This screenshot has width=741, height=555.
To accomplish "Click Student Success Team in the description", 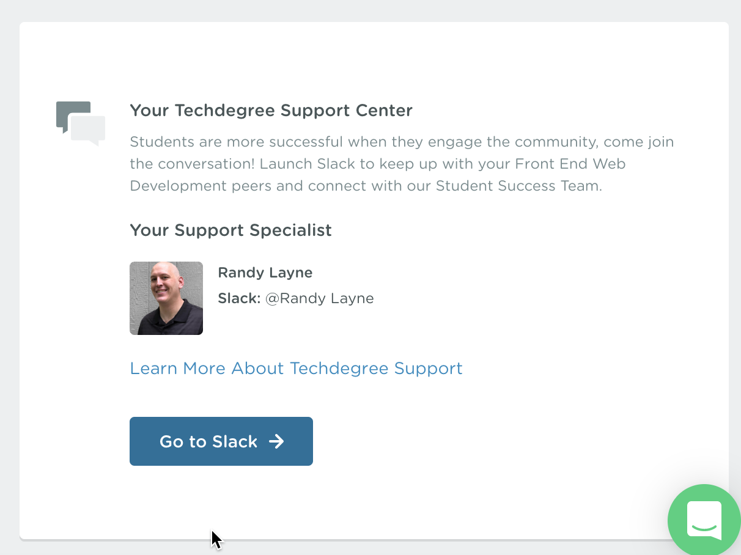I will [518, 186].
